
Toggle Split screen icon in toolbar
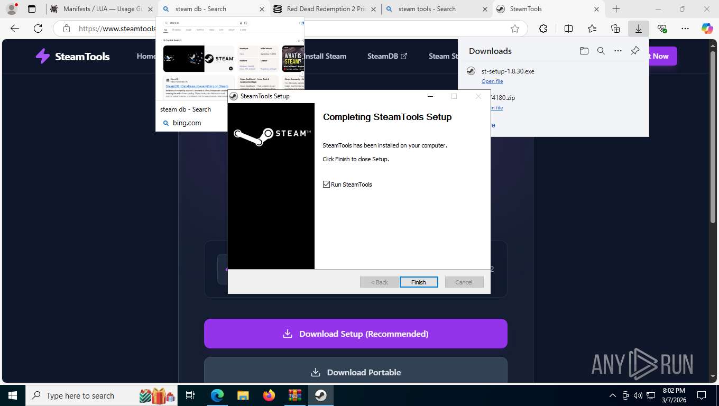(x=568, y=29)
